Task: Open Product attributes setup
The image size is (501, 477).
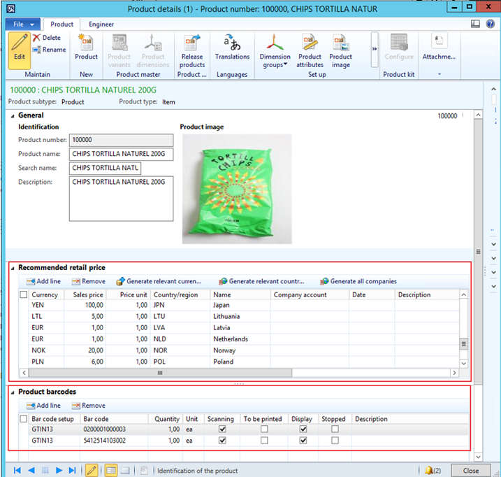Action: 310,50
